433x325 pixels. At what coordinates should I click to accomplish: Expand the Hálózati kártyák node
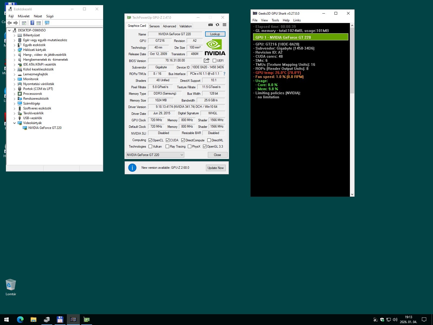coord(15,50)
